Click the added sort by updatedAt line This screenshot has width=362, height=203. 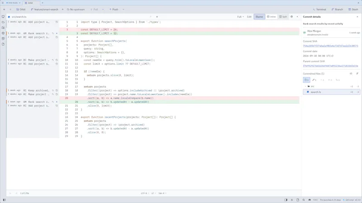pyautogui.click(x=179, y=102)
